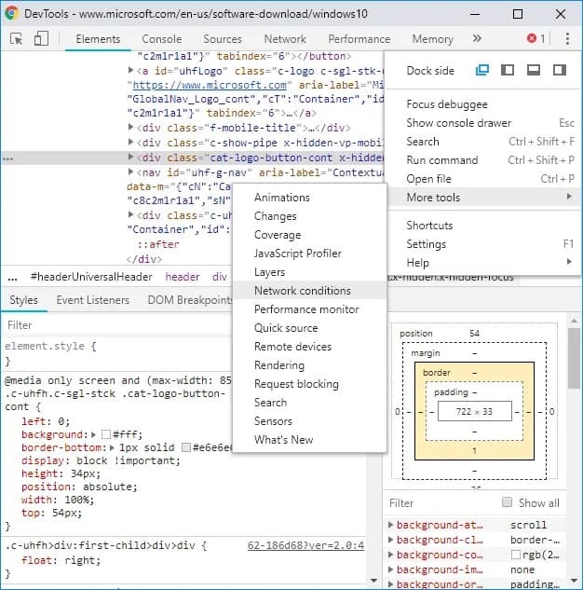Open the Memory tab

tap(433, 39)
